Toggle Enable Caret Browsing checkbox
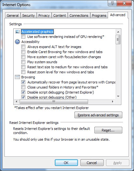The height and width of the screenshot is (171, 134). 23,52
